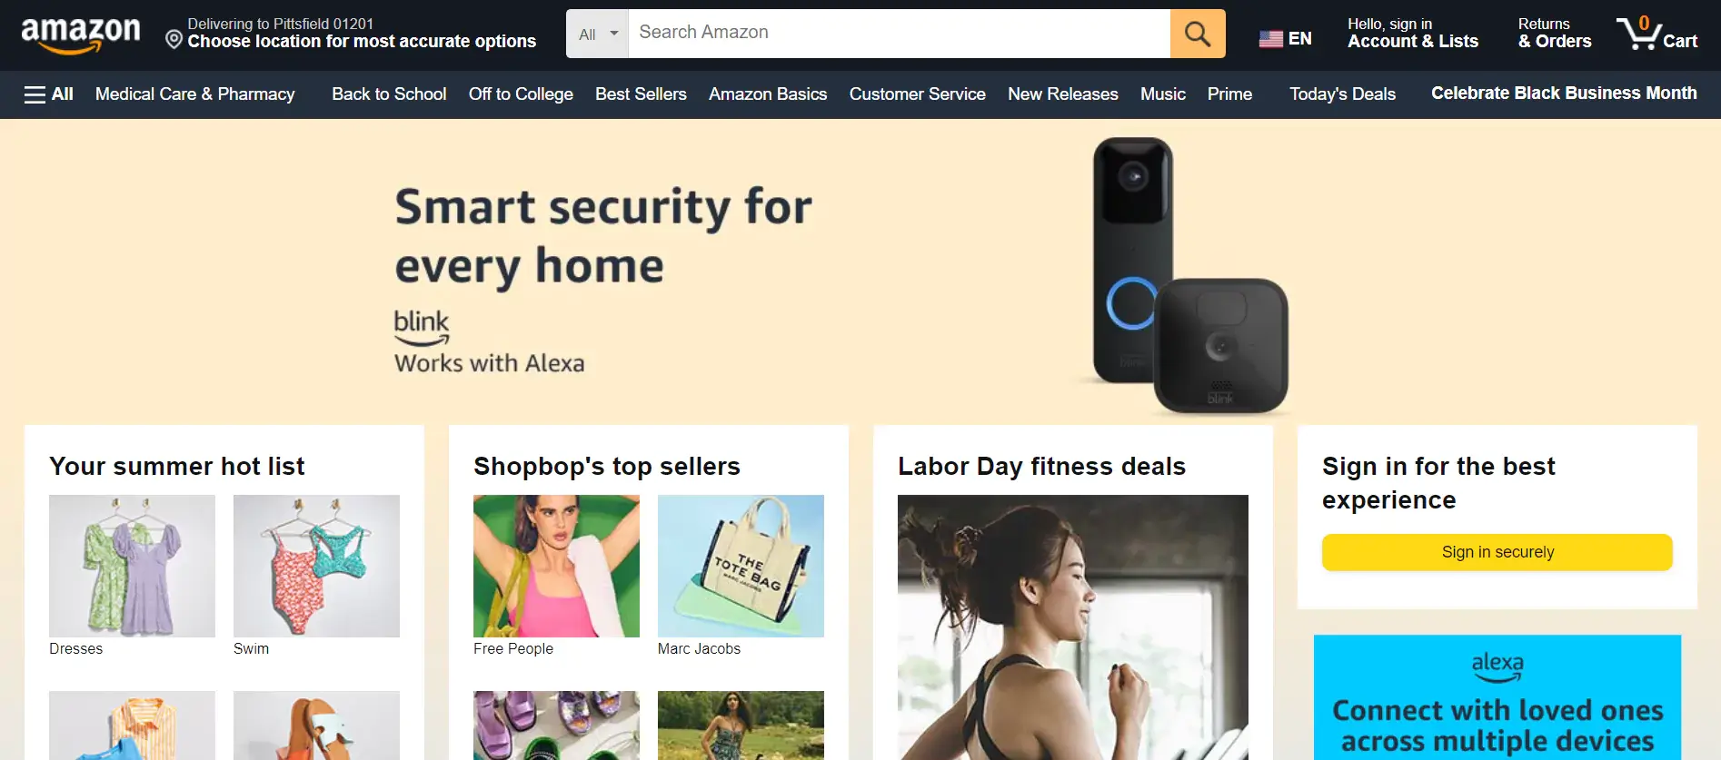
Task: Click the orange search magnifier button
Action: click(1198, 34)
